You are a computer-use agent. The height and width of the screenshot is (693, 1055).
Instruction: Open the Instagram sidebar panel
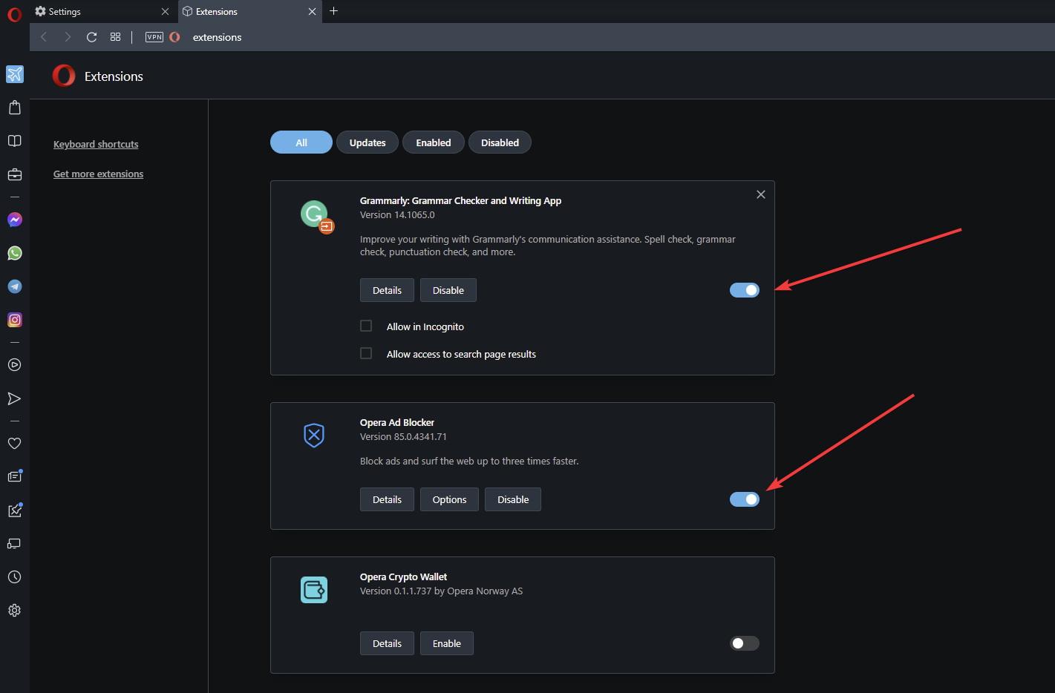[15, 320]
